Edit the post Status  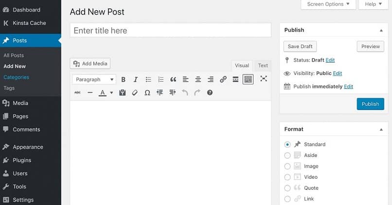coord(330,60)
